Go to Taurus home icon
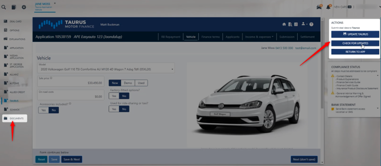The height and width of the screenshot is (166, 381). pyautogui.click(x=284, y=24)
